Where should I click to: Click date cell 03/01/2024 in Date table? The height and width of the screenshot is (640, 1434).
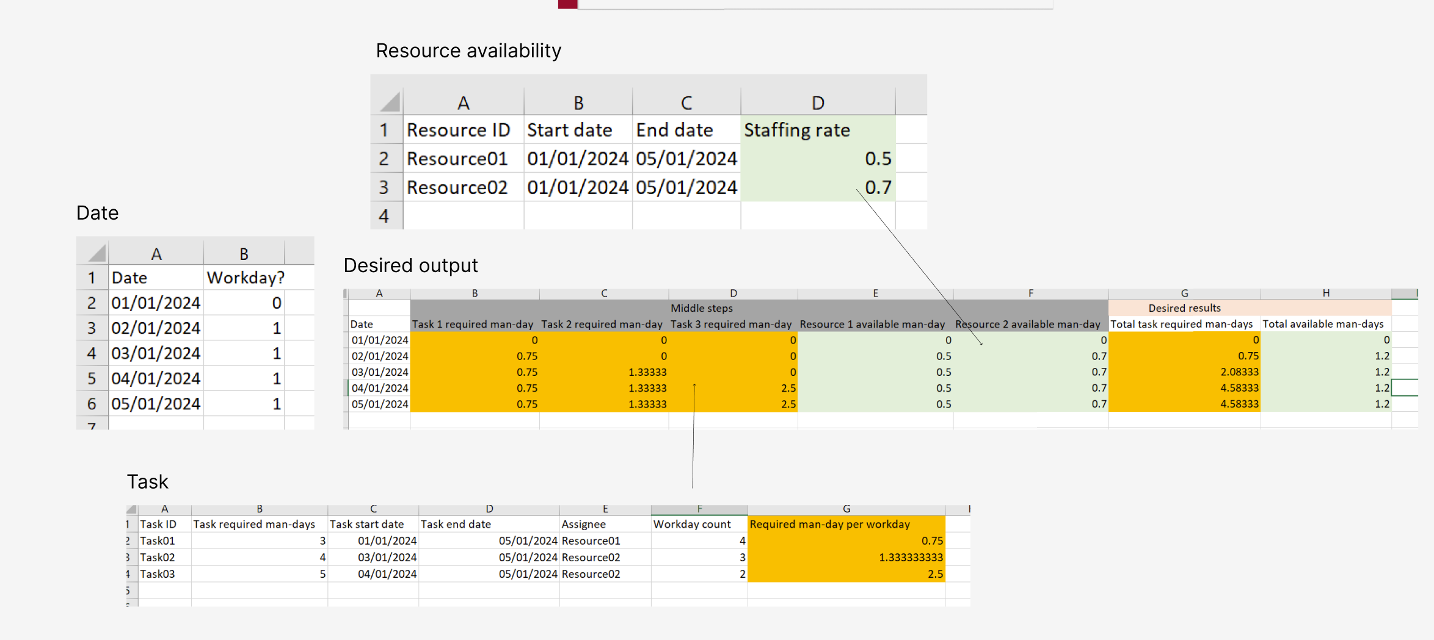(156, 353)
